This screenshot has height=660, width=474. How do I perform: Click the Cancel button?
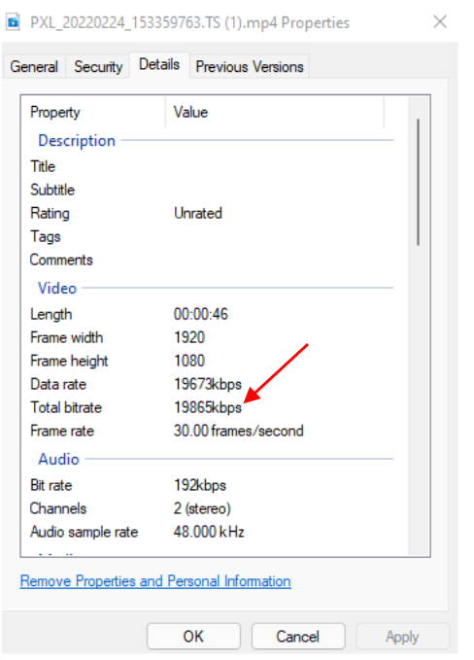[x=298, y=636]
